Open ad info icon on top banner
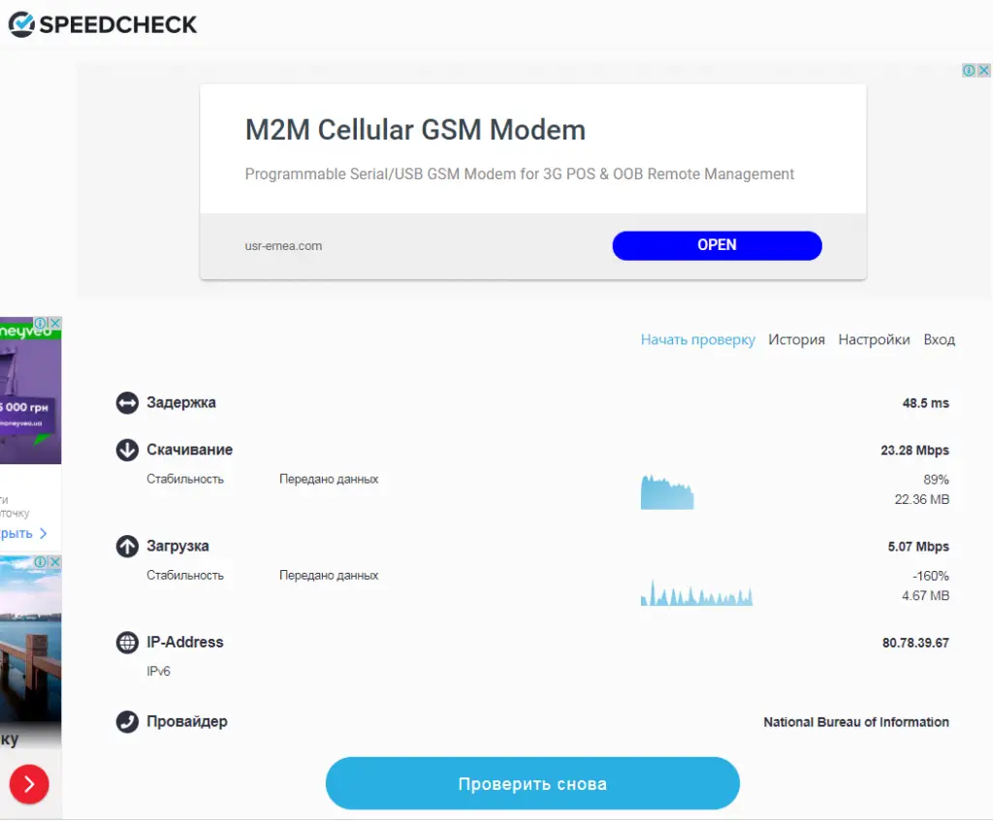The height and width of the screenshot is (821, 993). [x=969, y=70]
